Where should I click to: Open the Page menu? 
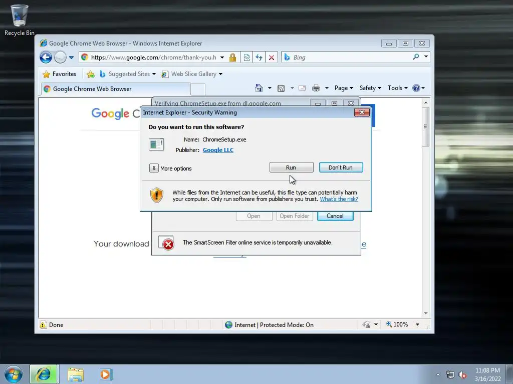tap(344, 88)
